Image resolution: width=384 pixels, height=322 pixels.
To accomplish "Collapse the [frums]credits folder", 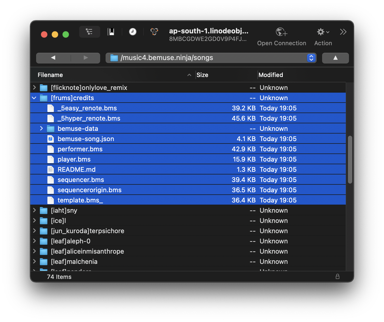I will click(x=34, y=98).
